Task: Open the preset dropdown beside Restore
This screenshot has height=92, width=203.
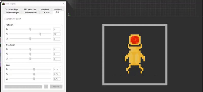Action: [23, 87]
